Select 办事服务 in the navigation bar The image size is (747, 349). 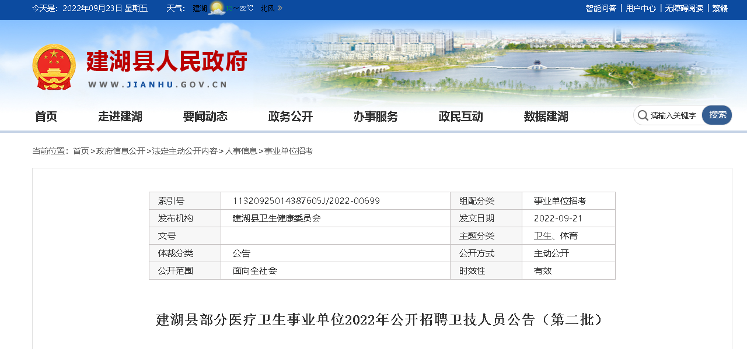(376, 117)
